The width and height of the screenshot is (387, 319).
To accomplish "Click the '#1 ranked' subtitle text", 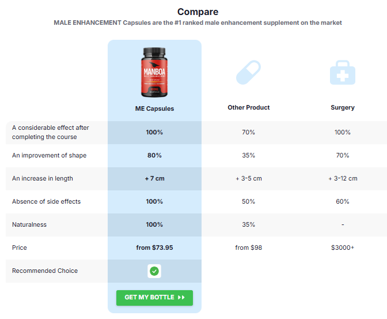I will point(198,23).
